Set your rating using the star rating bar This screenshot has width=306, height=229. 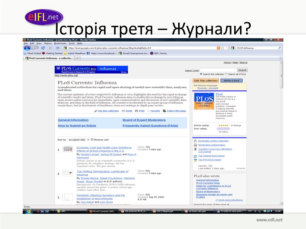pos(224,129)
